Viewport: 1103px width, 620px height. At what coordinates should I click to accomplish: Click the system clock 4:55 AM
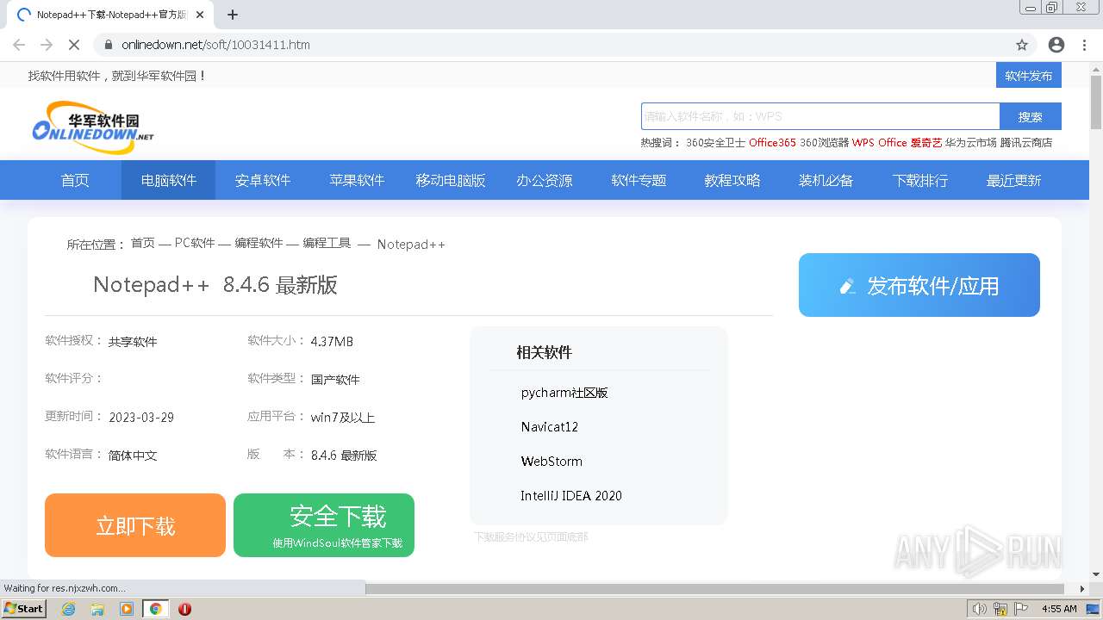[1059, 609]
